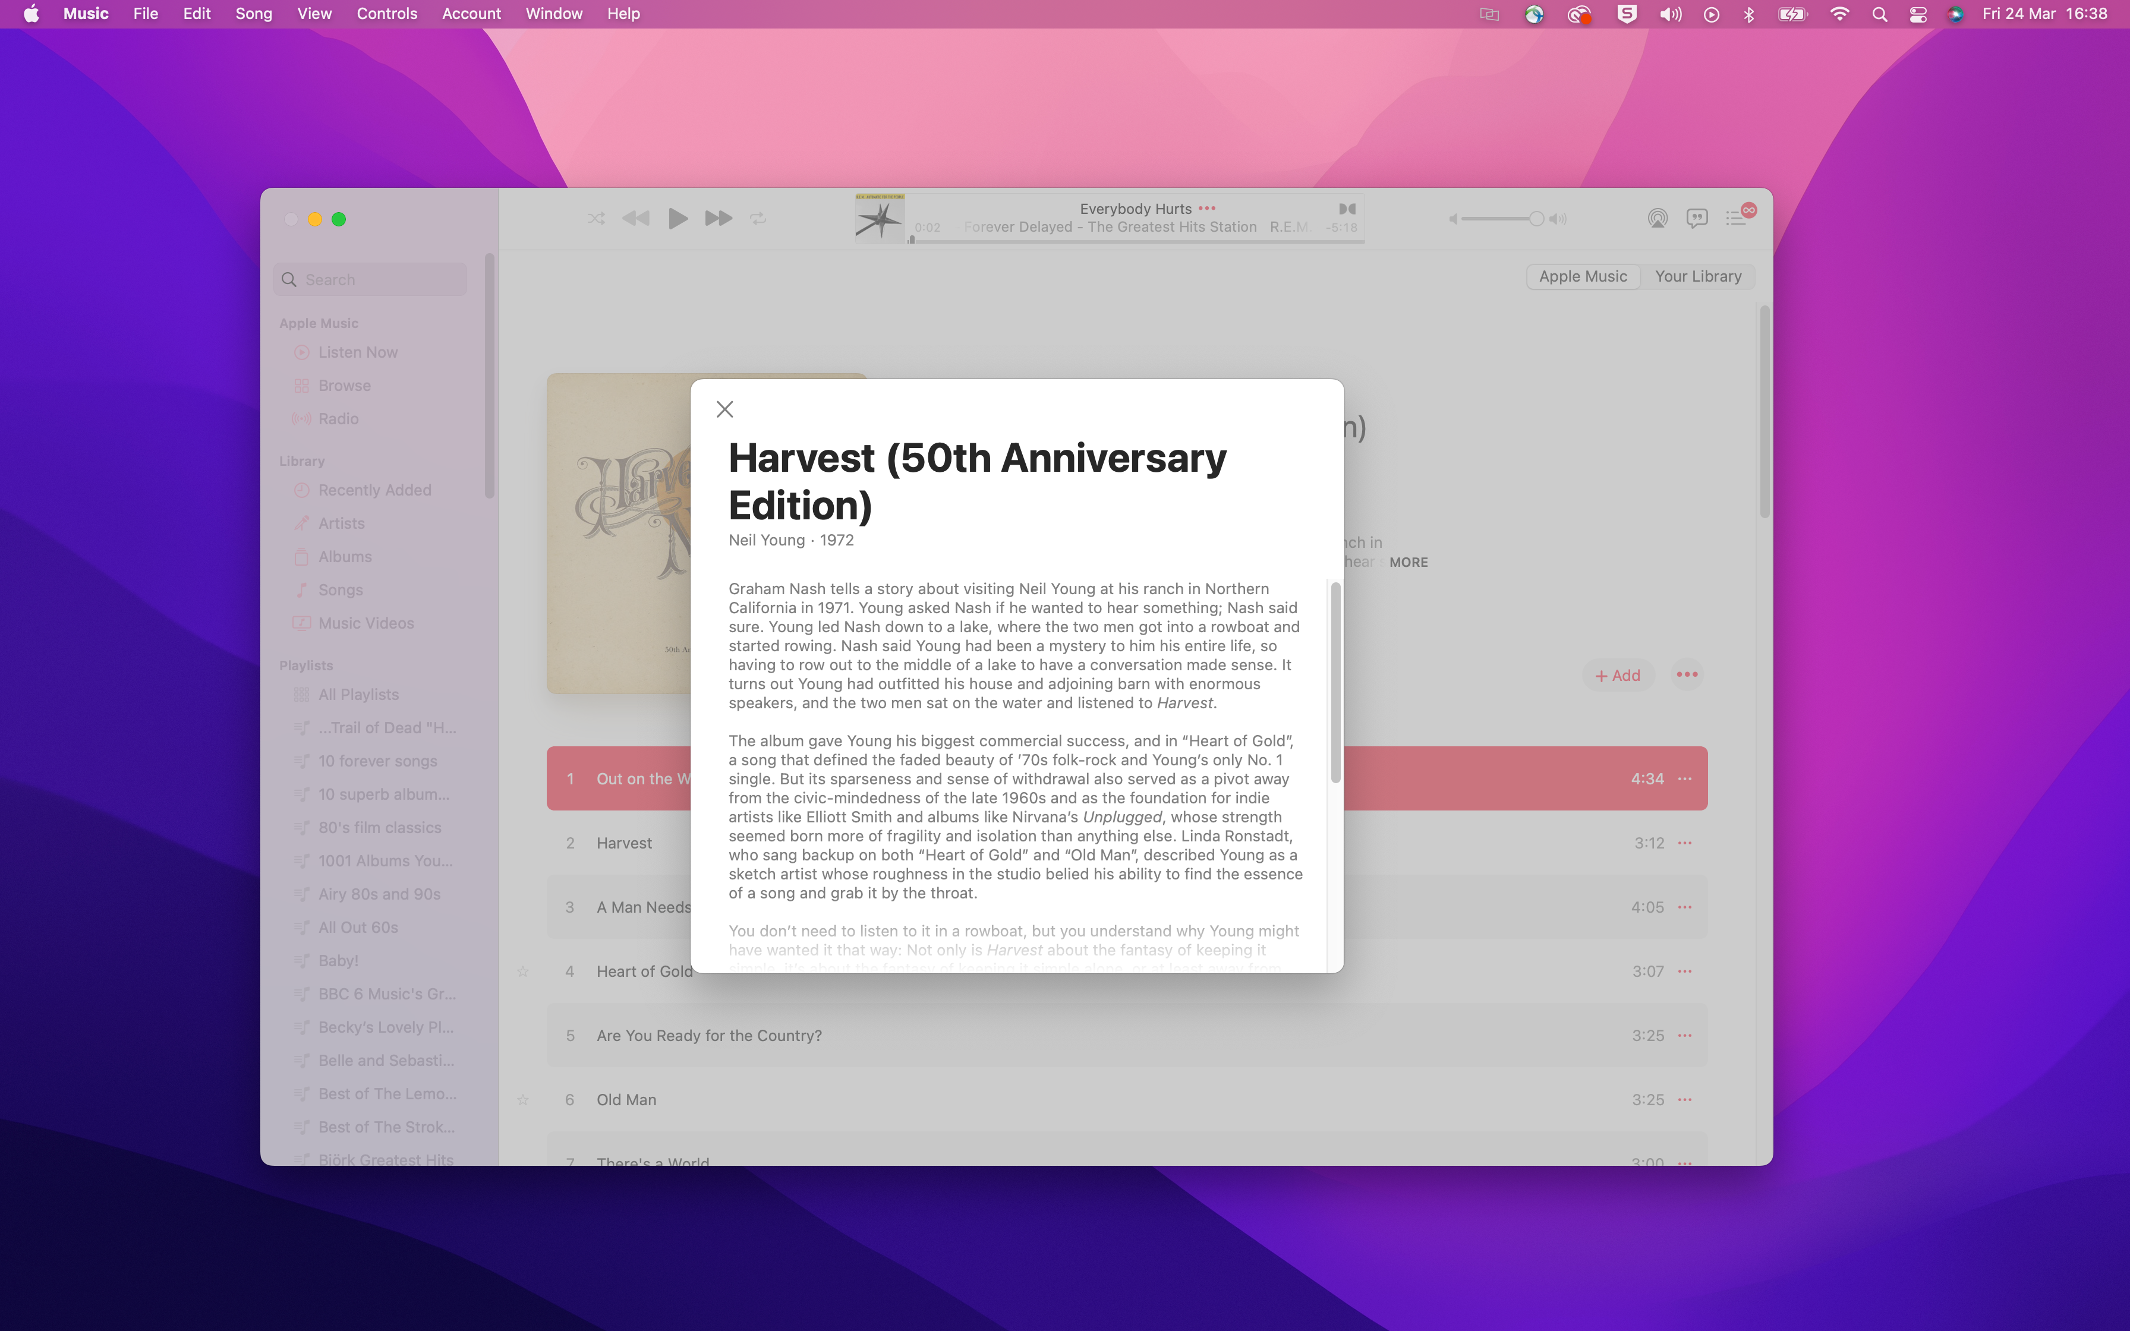Drag the volume slider to adjust level
Viewport: 2130px width, 1331px height.
tap(1532, 217)
